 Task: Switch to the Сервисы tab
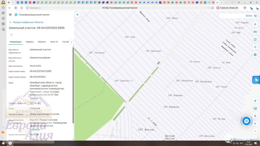30,42
